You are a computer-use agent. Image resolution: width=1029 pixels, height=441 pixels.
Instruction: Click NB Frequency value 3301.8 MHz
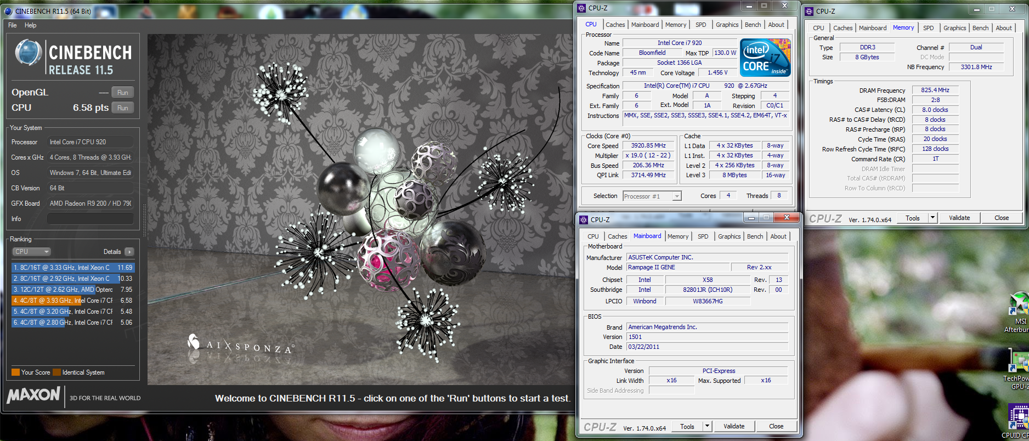(x=976, y=67)
